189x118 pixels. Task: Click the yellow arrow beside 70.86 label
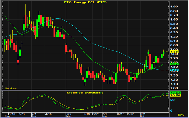coord(167,95)
